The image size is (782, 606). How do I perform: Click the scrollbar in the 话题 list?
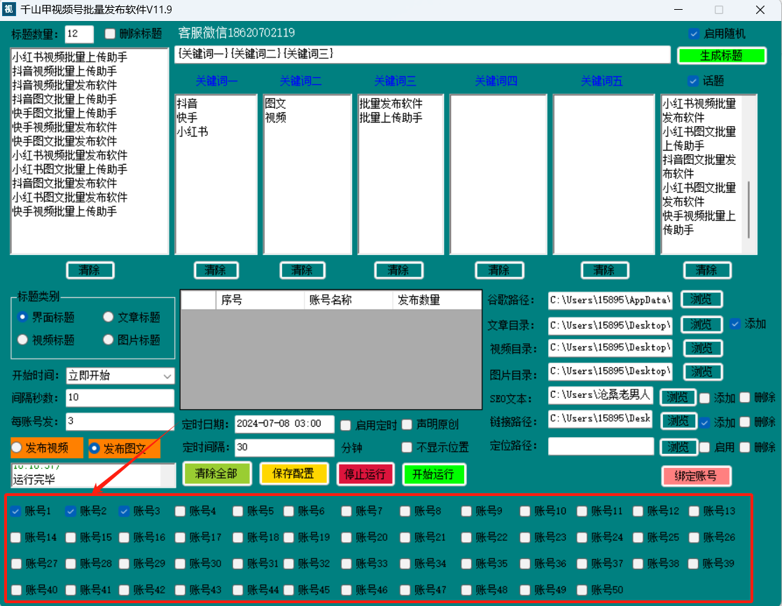point(748,209)
